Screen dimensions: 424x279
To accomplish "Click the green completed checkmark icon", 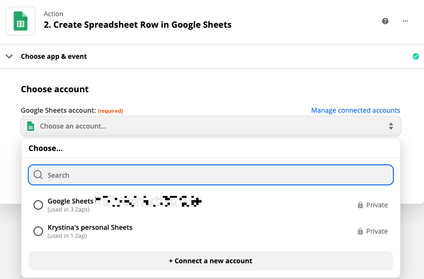I will coord(415,56).
